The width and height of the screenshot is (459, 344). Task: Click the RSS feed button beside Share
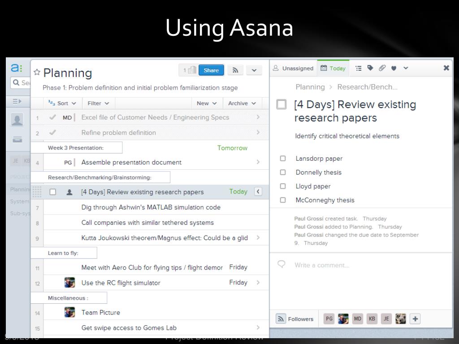(x=235, y=70)
